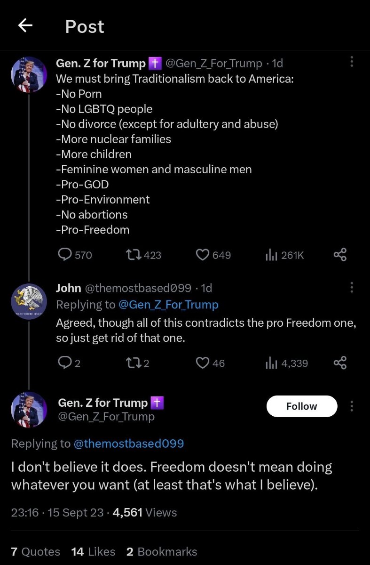Image resolution: width=370 pixels, height=565 pixels.
Task: Repost the original Gen. Z for Trump post
Action: click(133, 255)
